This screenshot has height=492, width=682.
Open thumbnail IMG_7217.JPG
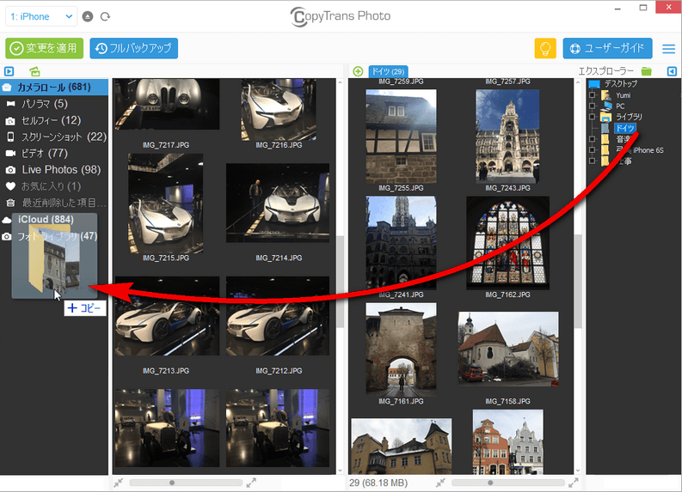coord(167,105)
